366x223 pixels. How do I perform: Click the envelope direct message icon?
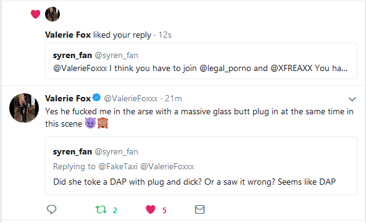click(200, 209)
